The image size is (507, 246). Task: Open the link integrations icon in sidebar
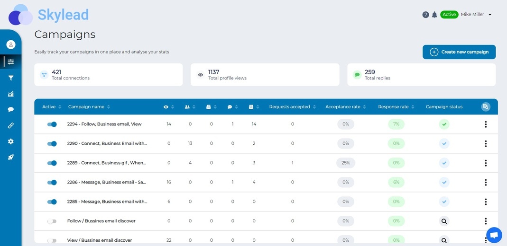(10, 125)
